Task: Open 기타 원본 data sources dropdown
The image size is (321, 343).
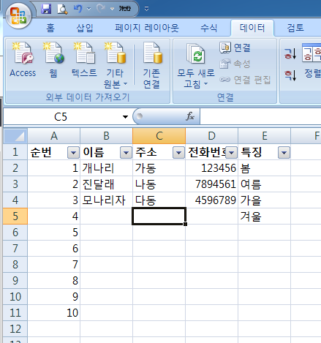Action: pyautogui.click(x=116, y=65)
